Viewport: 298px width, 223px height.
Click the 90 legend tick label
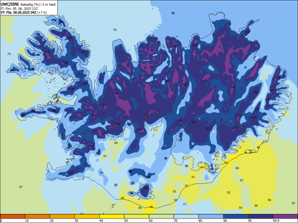(x=225, y=221)
